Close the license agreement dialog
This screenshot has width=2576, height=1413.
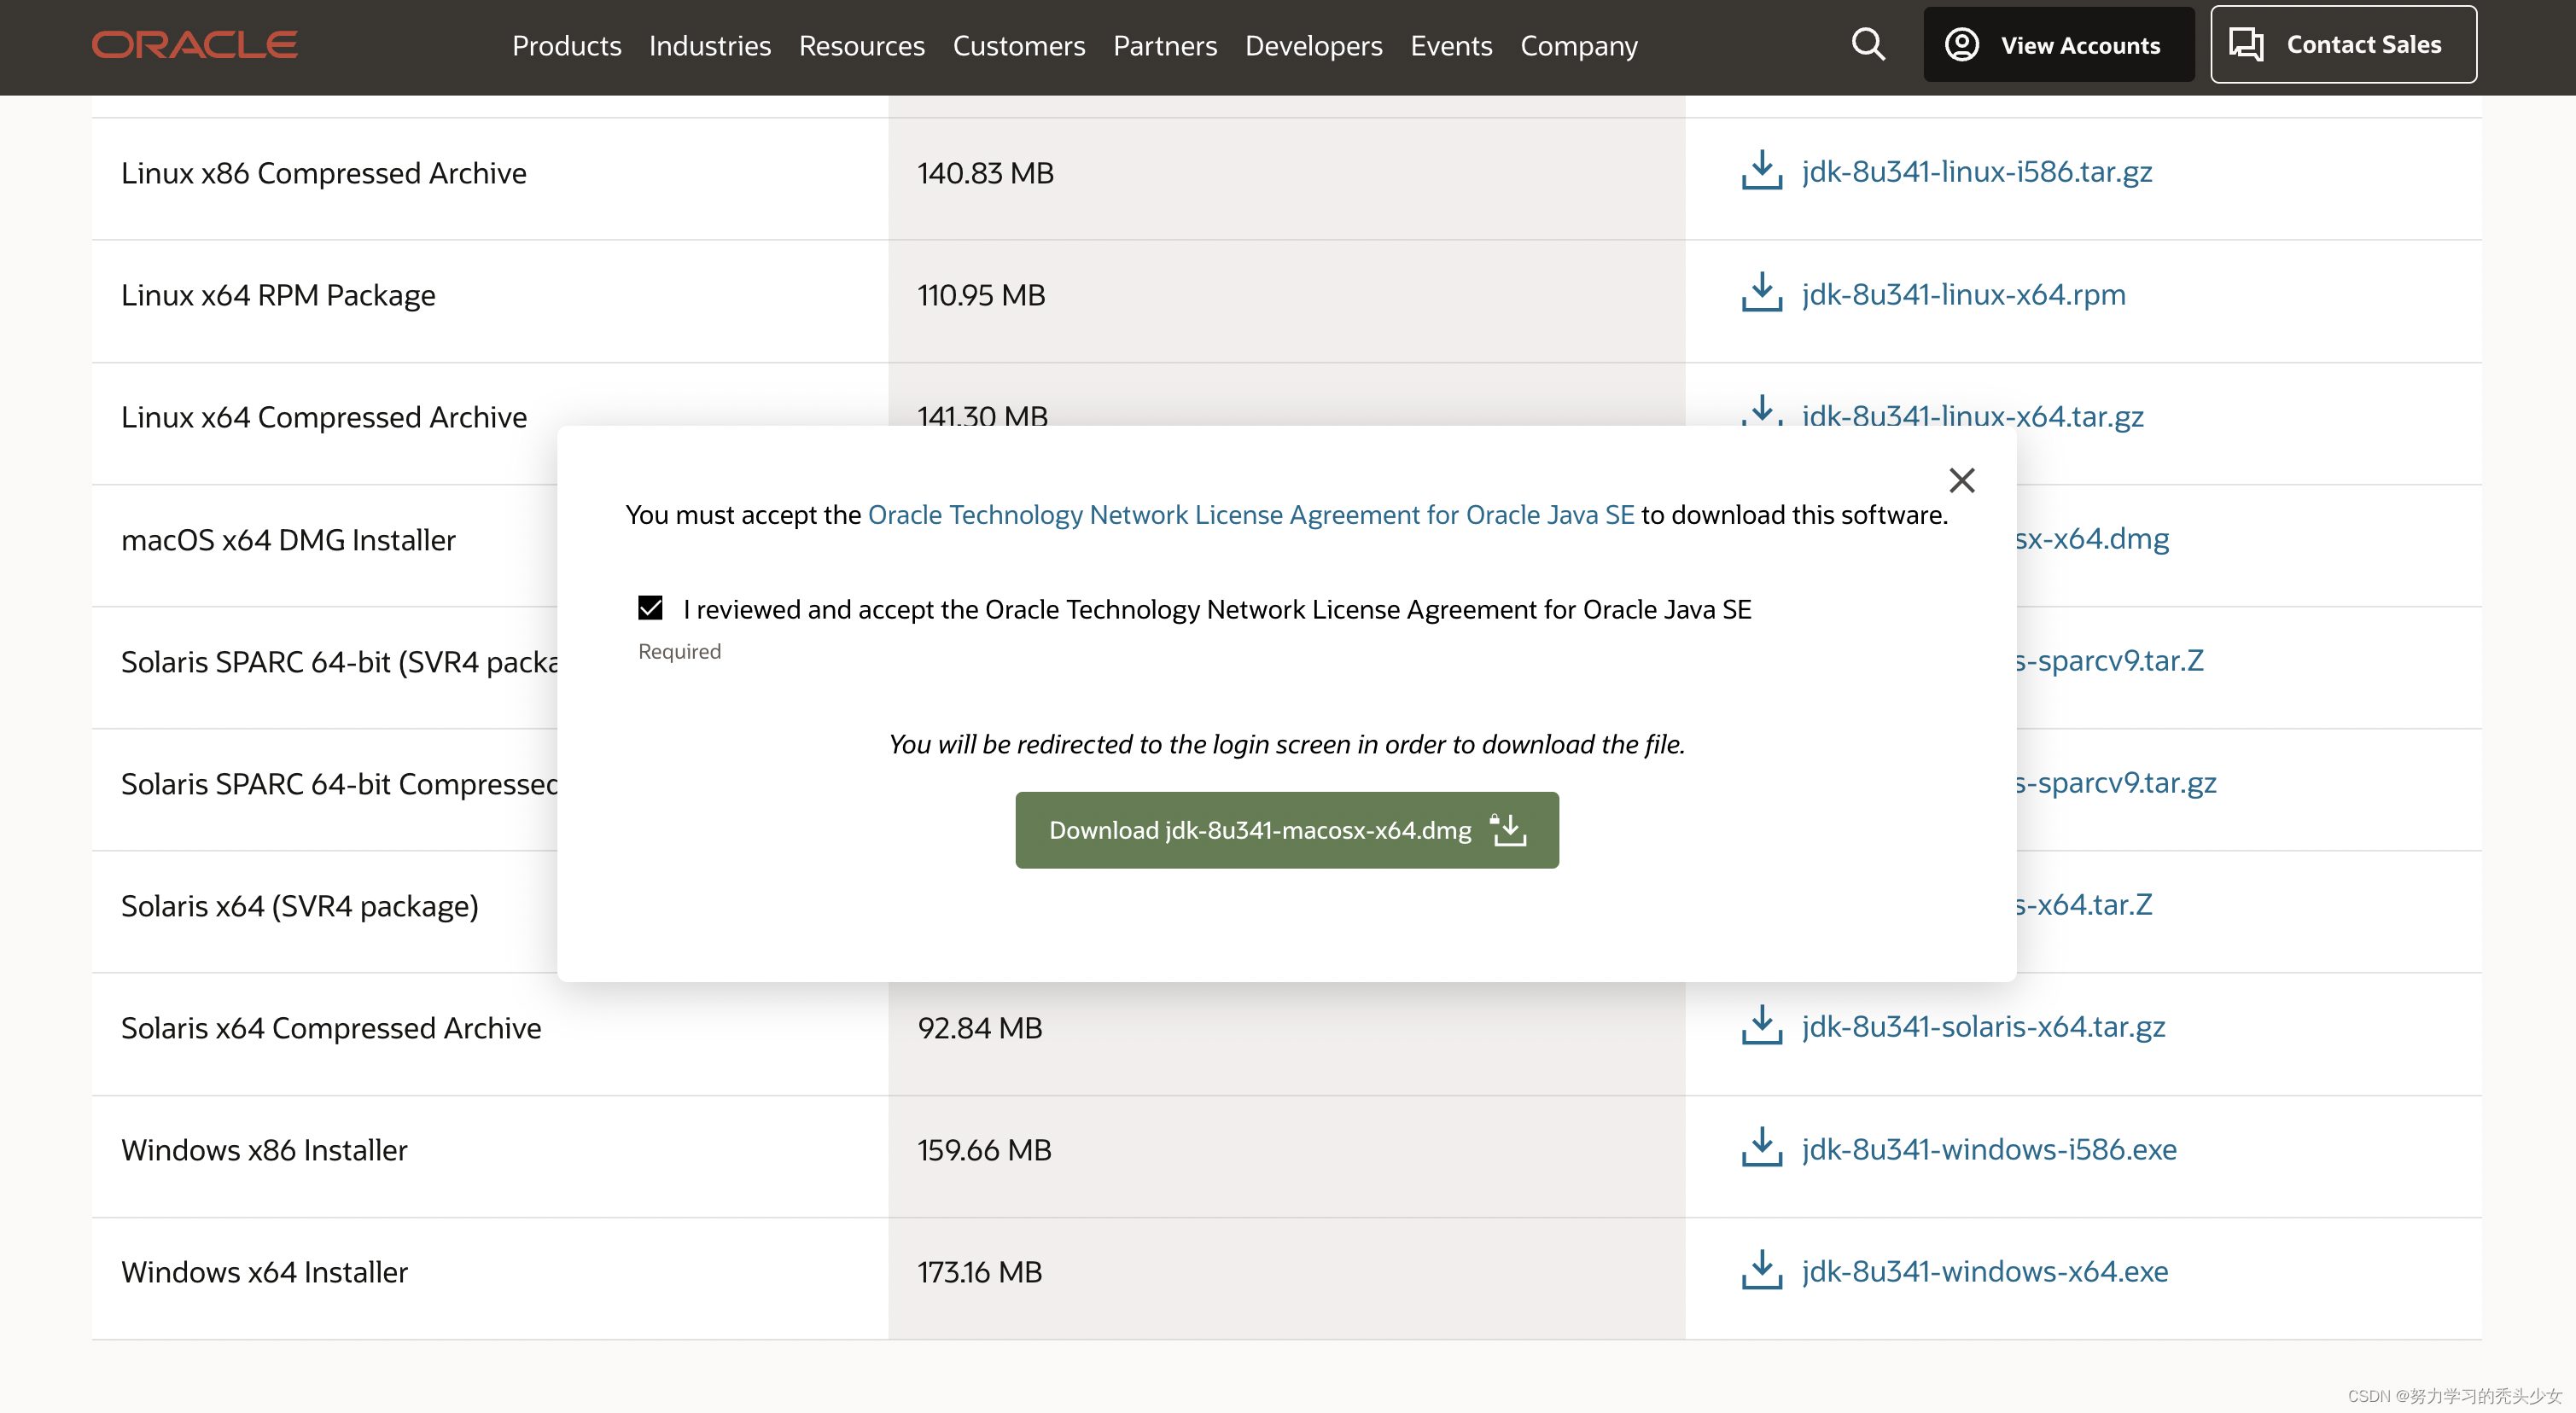click(1961, 481)
